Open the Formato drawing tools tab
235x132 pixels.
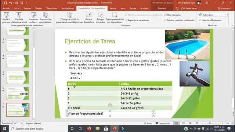pyautogui.click(x=162, y=8)
